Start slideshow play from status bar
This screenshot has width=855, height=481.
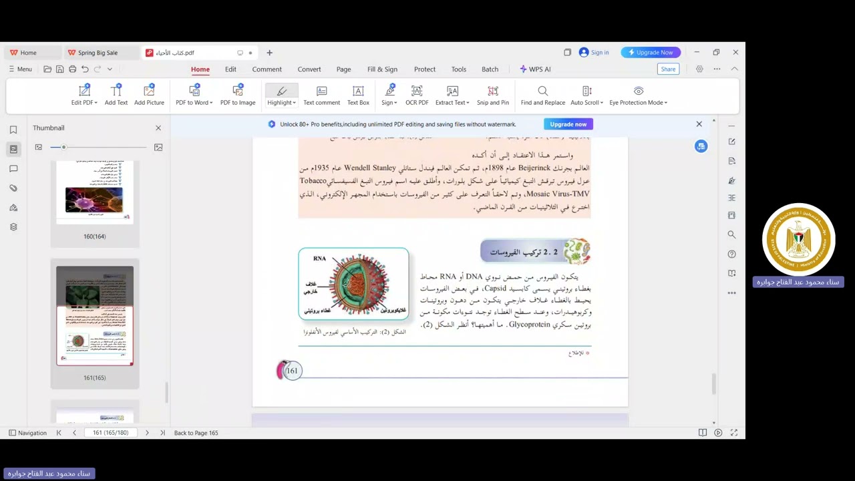pos(718,433)
